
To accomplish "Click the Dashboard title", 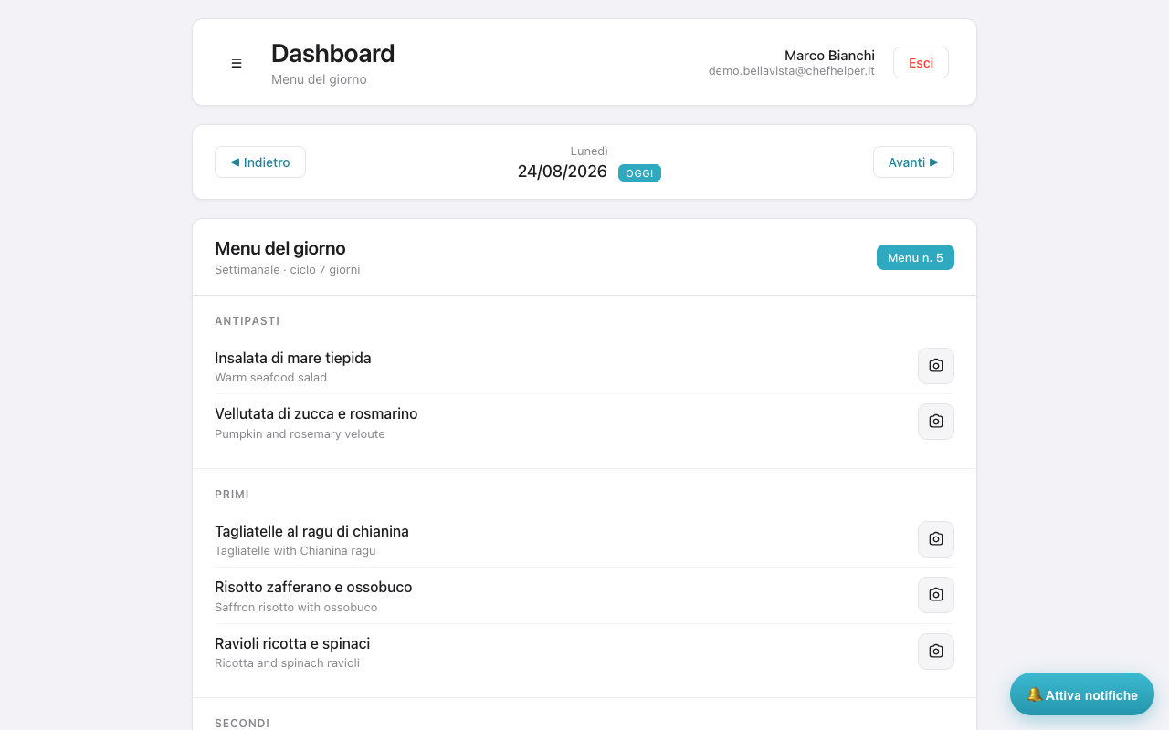I will [332, 54].
